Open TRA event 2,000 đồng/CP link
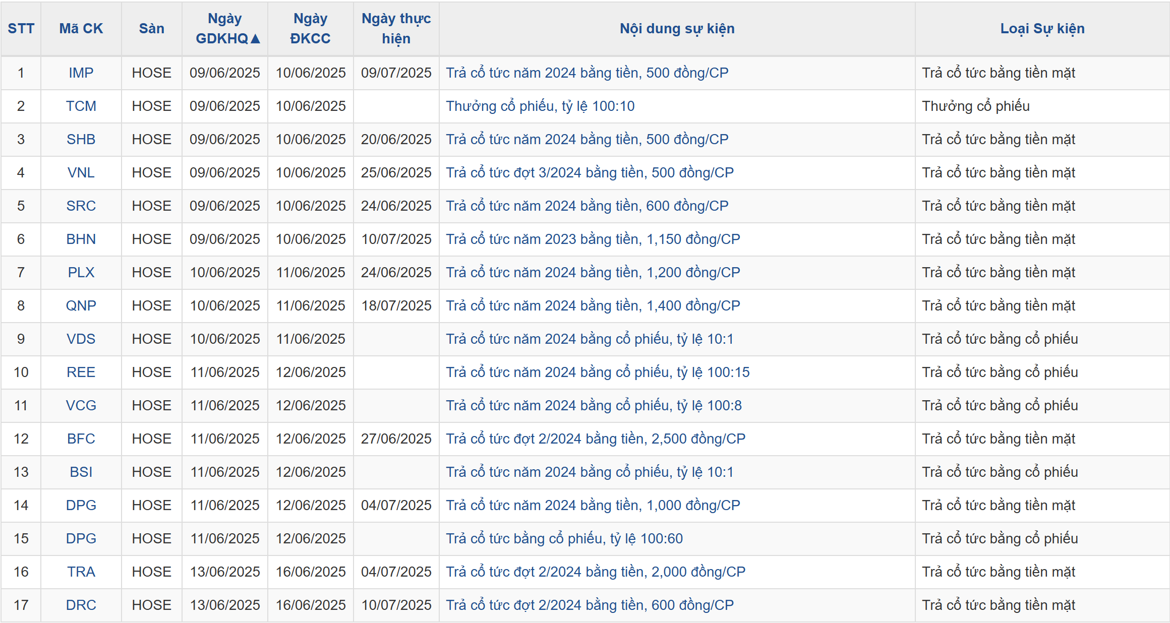The image size is (1170, 623). point(596,572)
